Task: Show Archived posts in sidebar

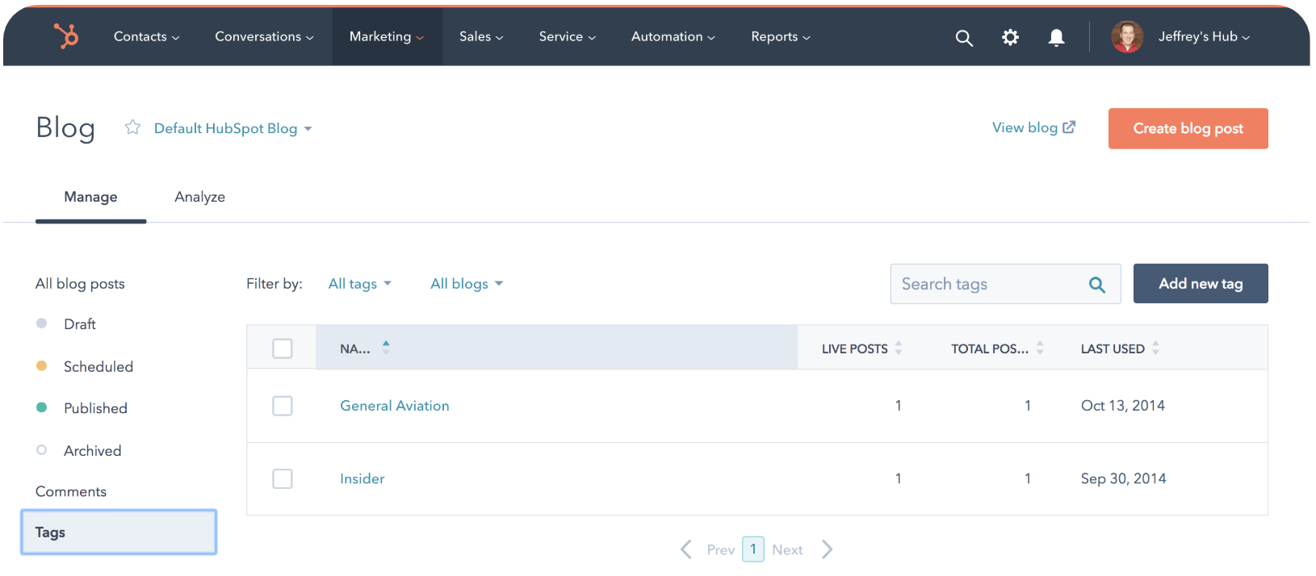Action: (x=92, y=451)
